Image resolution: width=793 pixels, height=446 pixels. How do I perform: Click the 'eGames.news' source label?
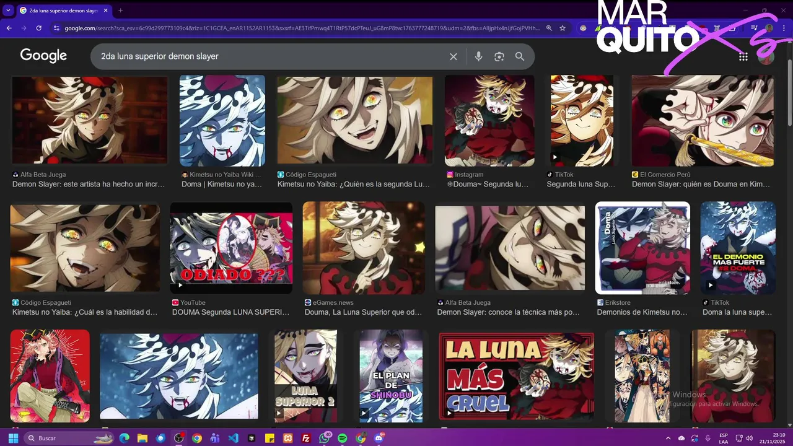(x=333, y=302)
